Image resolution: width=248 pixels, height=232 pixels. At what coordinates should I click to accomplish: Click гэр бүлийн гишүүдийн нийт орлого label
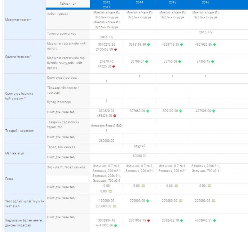pyautogui.click(x=66, y=63)
